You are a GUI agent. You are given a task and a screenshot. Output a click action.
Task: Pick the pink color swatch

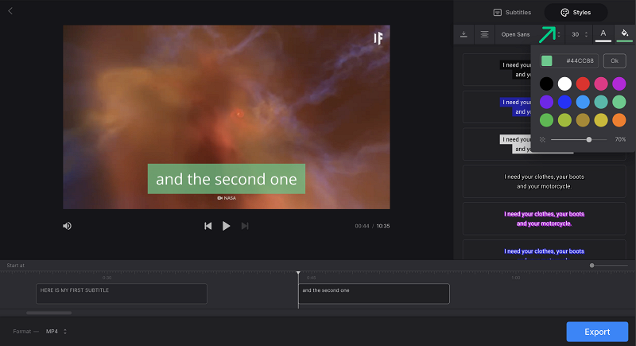point(601,84)
